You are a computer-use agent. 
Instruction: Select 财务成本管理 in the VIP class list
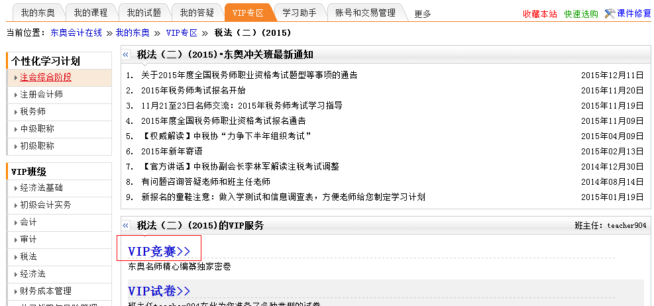click(x=45, y=291)
